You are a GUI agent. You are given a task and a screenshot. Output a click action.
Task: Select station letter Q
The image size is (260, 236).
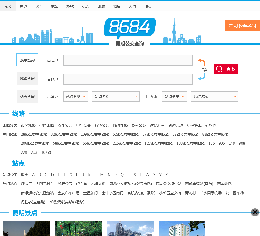(122, 175)
